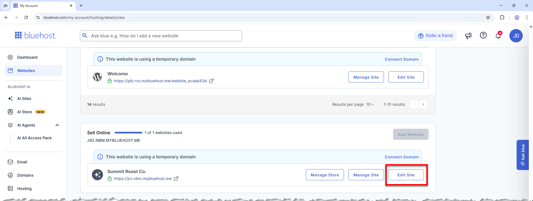Open the browser extensions puzzle icon
The image size is (533, 201).
point(502,17)
